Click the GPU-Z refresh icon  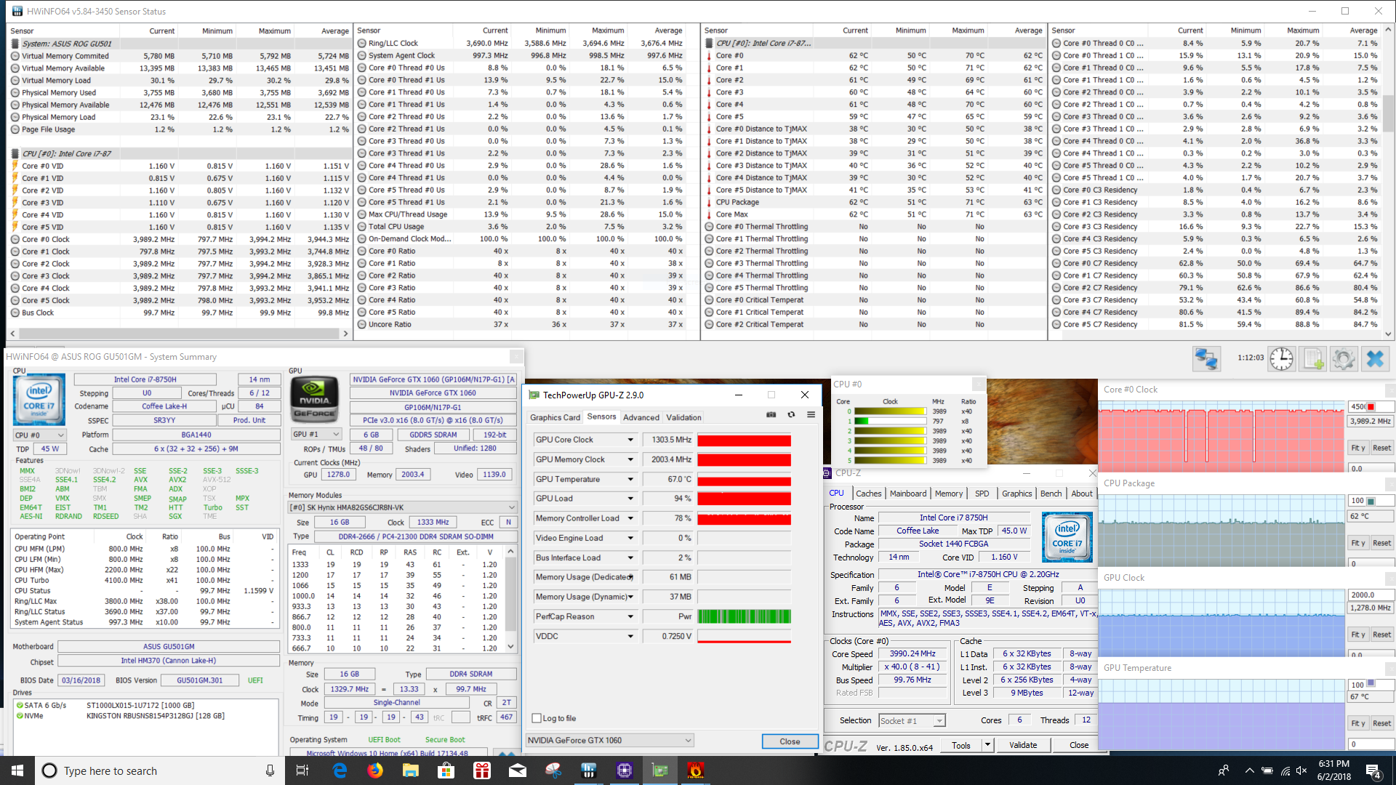(x=791, y=415)
